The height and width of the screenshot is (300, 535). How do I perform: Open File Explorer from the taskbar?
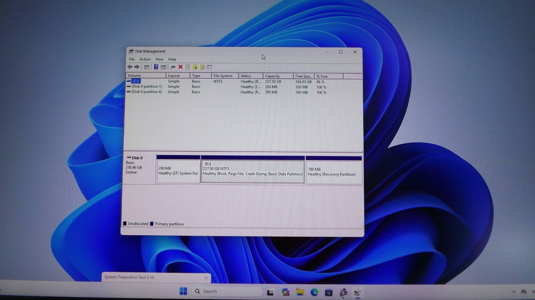pyautogui.click(x=300, y=292)
